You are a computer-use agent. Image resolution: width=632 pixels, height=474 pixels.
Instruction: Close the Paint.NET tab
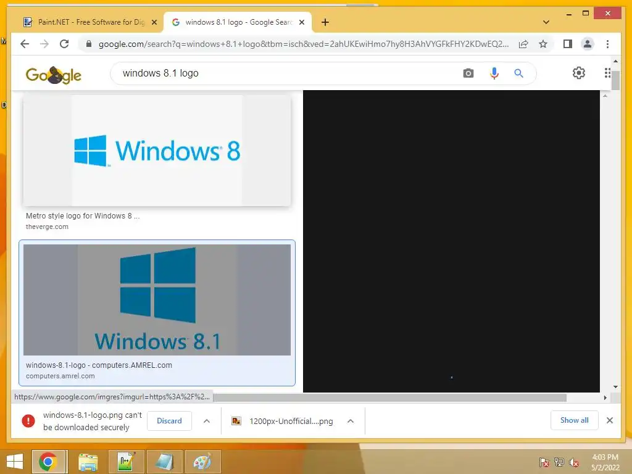tap(154, 22)
